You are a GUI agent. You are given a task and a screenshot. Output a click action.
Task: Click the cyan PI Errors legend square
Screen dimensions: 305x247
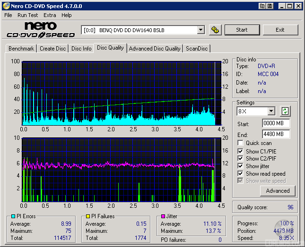[x=13, y=216]
